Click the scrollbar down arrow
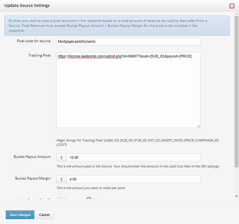This screenshot has height=224, width=239. point(236,196)
